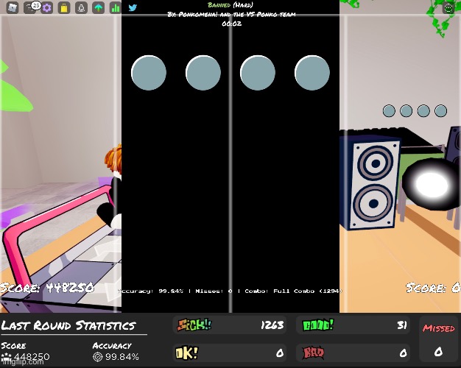This screenshot has width=461, height=368.
Task: Click the Sick count 1263
Action: point(272,325)
